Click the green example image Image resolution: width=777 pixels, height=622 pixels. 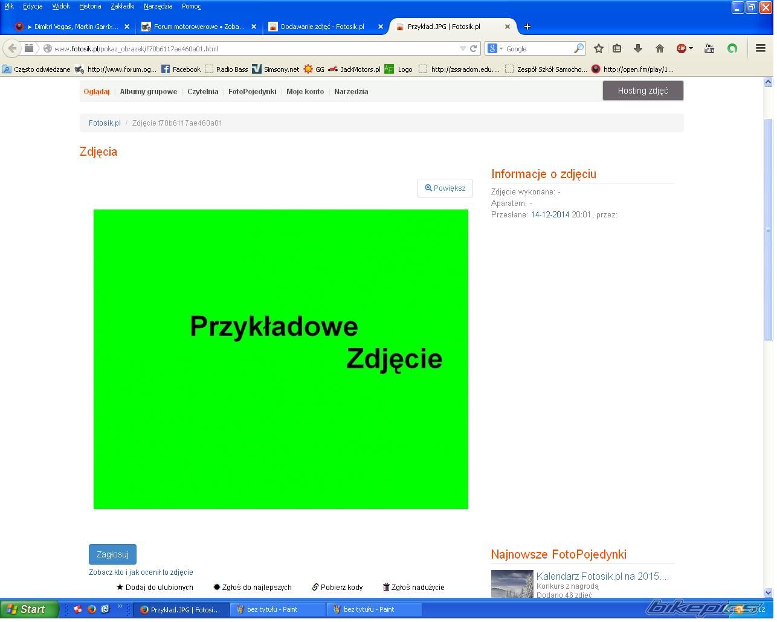[x=280, y=359]
